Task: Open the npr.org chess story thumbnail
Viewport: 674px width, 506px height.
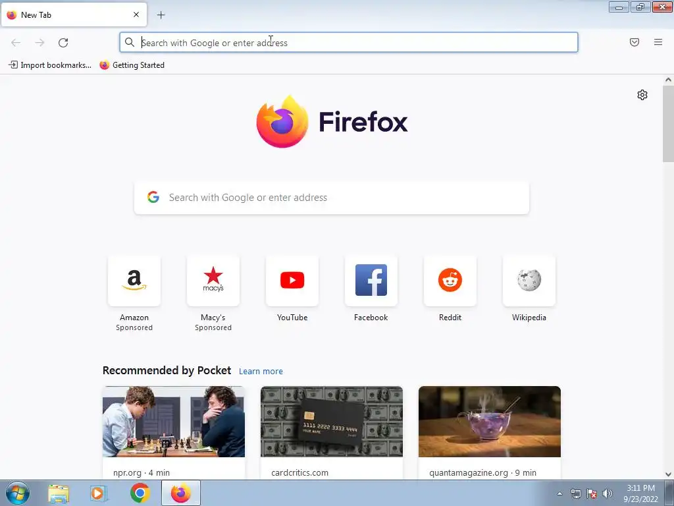Action: [x=174, y=422]
